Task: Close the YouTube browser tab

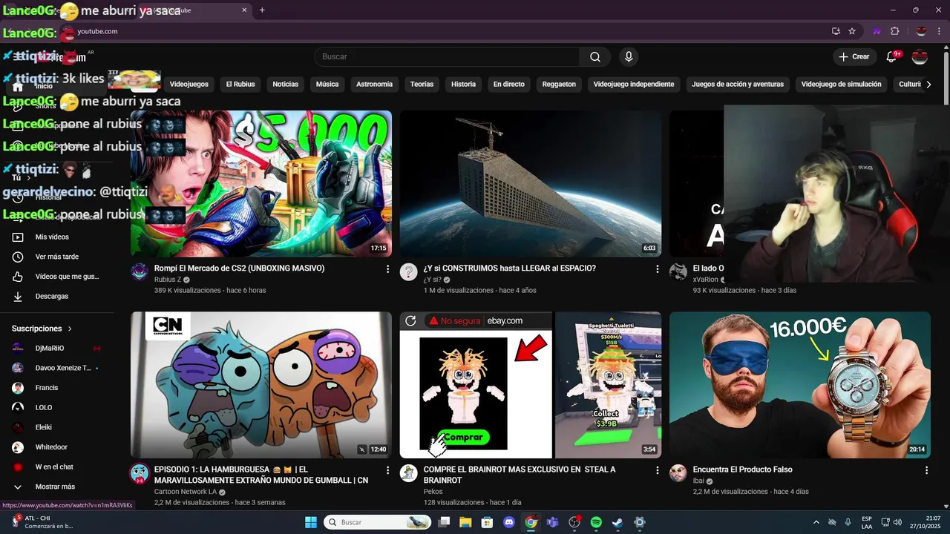Action: click(244, 10)
